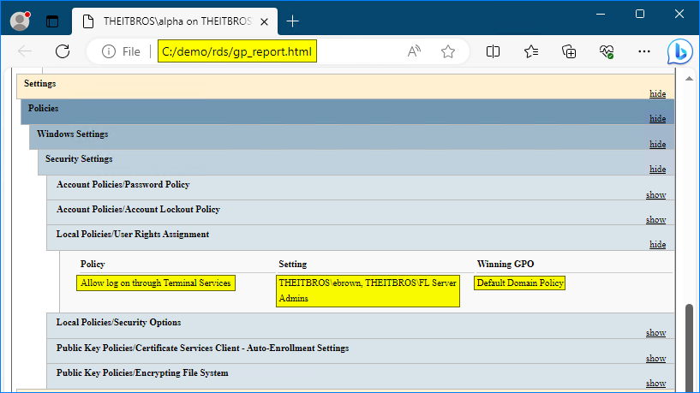Hide the Security Settings section
Viewport: 700px width, 393px height.
658,170
